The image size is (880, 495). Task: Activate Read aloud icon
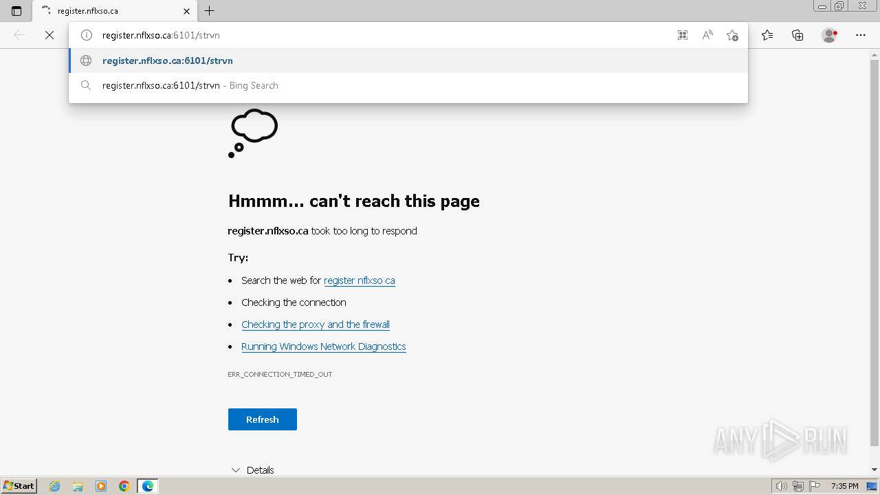click(707, 35)
